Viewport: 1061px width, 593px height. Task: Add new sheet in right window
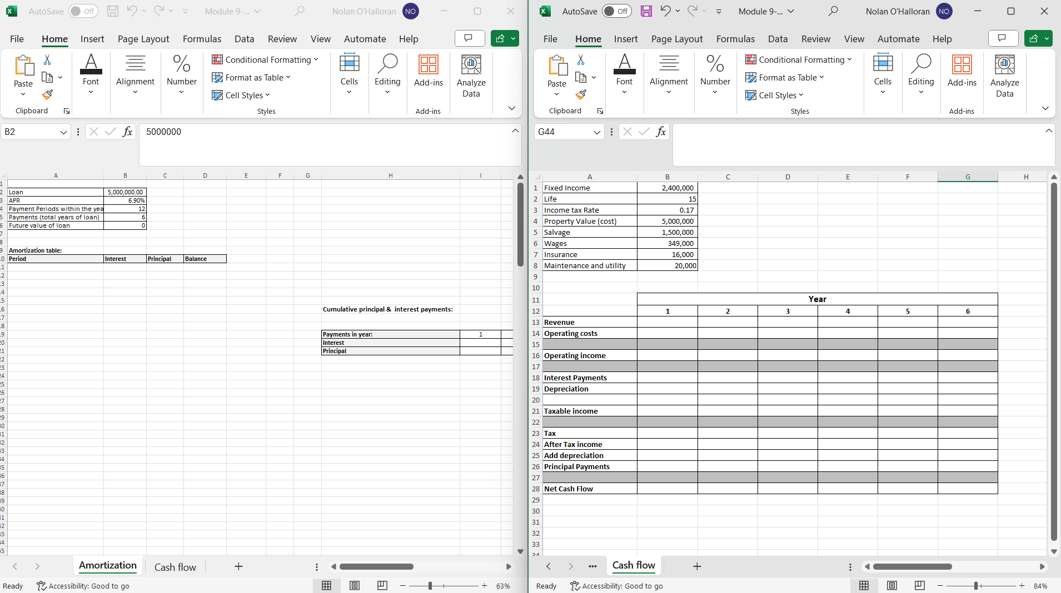(x=697, y=566)
